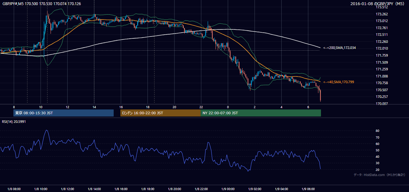Click the 1/9 06:00 date label
This screenshot has width=409, height=192.
308,189
